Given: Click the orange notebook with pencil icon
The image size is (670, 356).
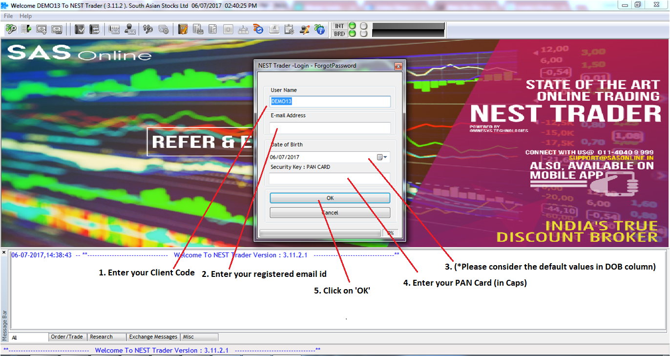Looking at the screenshot, I should (183, 29).
